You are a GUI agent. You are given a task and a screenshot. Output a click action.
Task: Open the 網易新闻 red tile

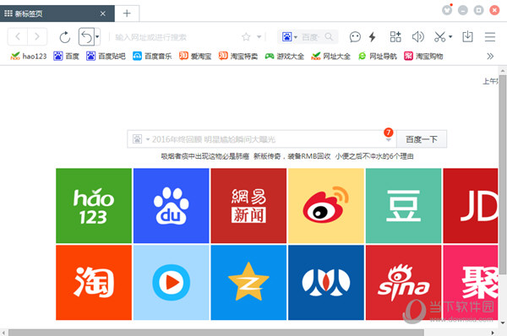pyautogui.click(x=248, y=206)
